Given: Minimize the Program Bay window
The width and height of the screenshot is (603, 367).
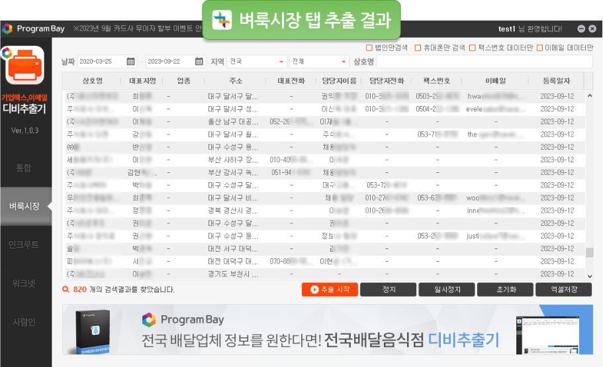Looking at the screenshot, I should point(581,28).
